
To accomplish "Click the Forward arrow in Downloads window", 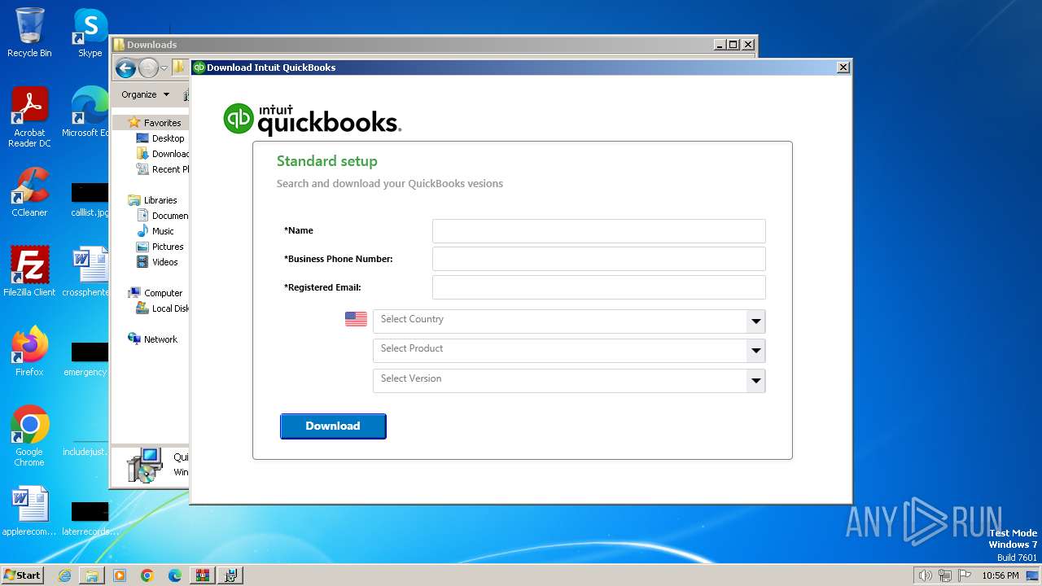I will [x=148, y=68].
